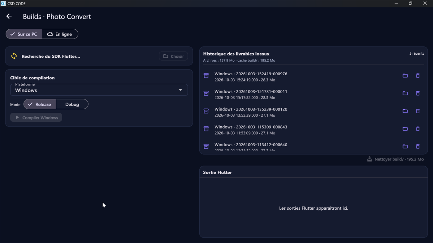Viewport: 433px width, 243px height.
Task: Click the Compiler Windows button
Action: [x=36, y=118]
